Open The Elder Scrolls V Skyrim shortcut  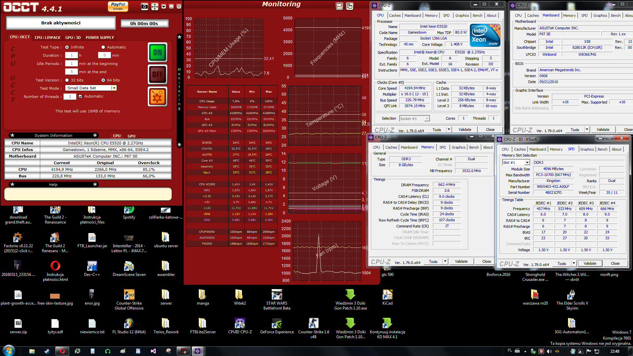[572, 300]
